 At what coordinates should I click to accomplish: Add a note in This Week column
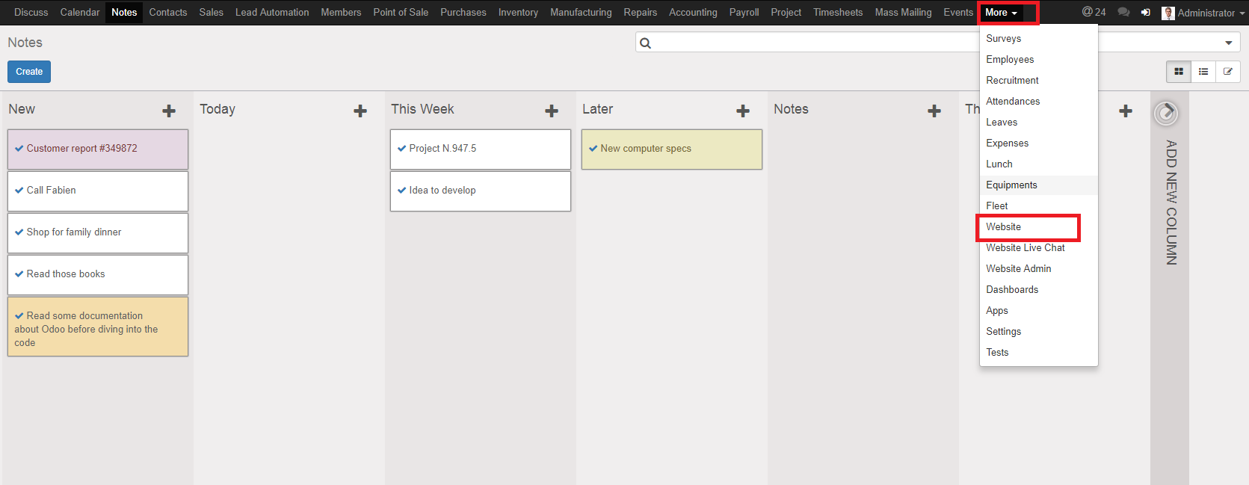(x=552, y=111)
